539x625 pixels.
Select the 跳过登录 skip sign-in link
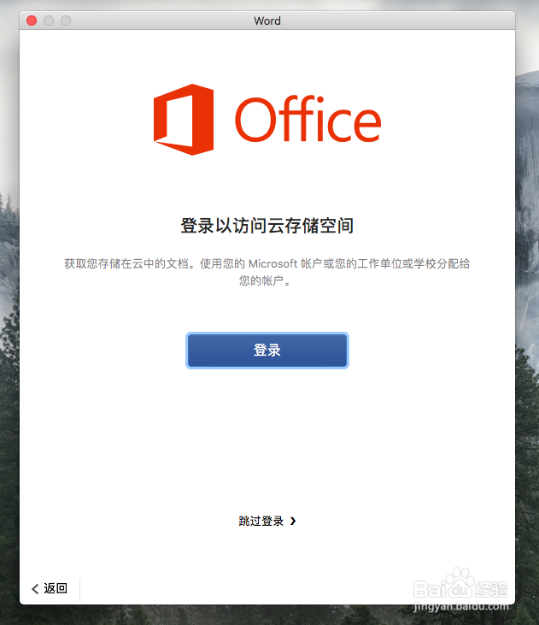tap(261, 521)
